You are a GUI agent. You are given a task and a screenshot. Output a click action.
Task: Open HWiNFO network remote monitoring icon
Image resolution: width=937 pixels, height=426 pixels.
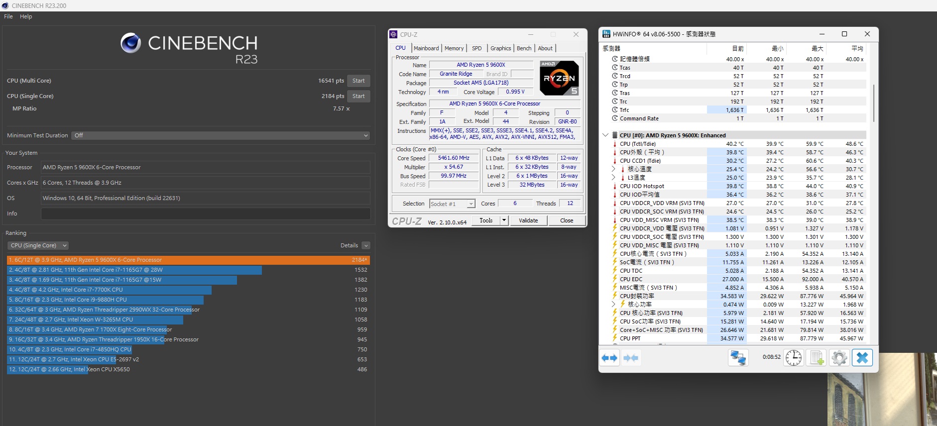pos(738,358)
